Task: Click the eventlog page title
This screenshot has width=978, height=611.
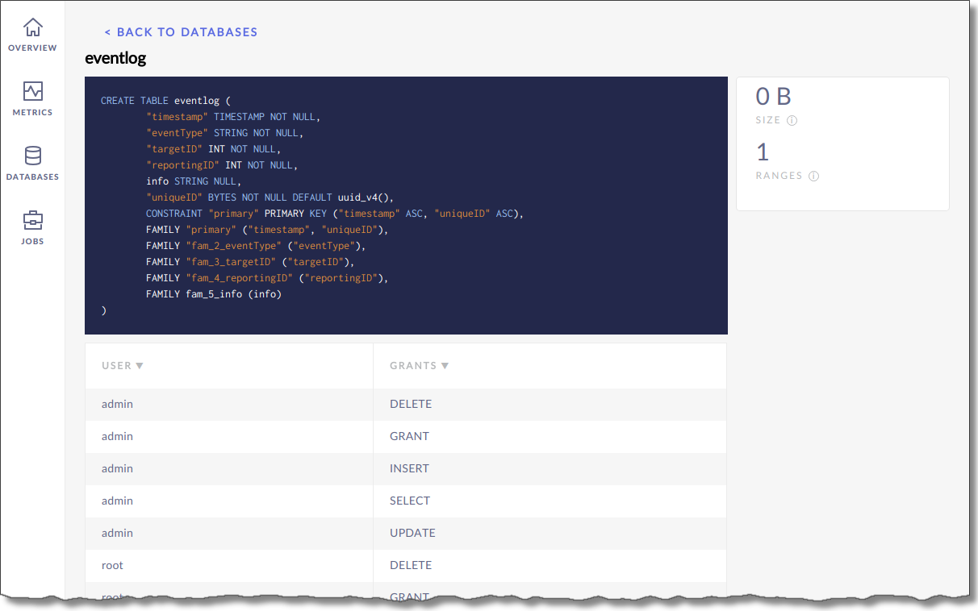Action: [x=115, y=59]
